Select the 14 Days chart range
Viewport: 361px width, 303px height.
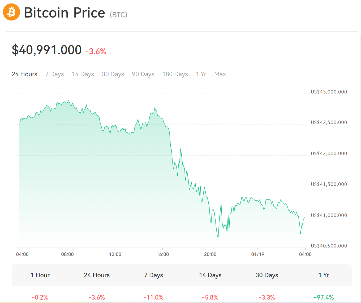[83, 74]
